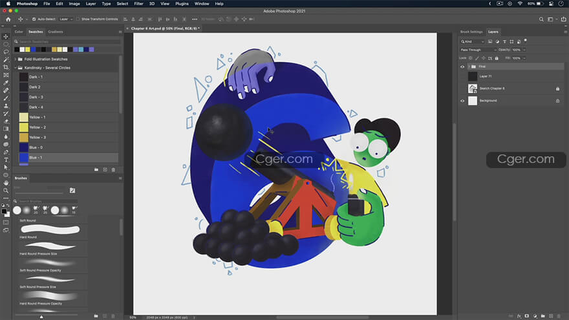Viewport: 569px width, 320px height.
Task: Collapse the Kandinsky - Several Circles group
Action: click(x=16, y=67)
